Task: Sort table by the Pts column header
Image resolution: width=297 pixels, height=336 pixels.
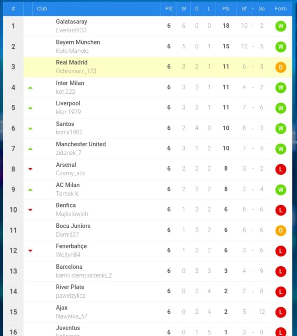Action: click(226, 9)
